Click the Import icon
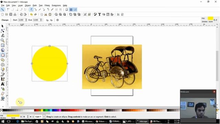 coord(21,14)
